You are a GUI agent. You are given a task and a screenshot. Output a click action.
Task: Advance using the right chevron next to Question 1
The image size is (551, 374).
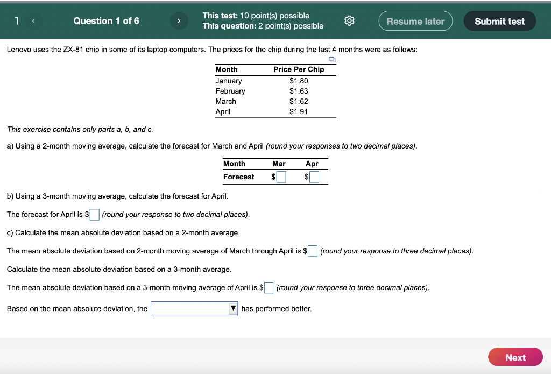(x=179, y=20)
